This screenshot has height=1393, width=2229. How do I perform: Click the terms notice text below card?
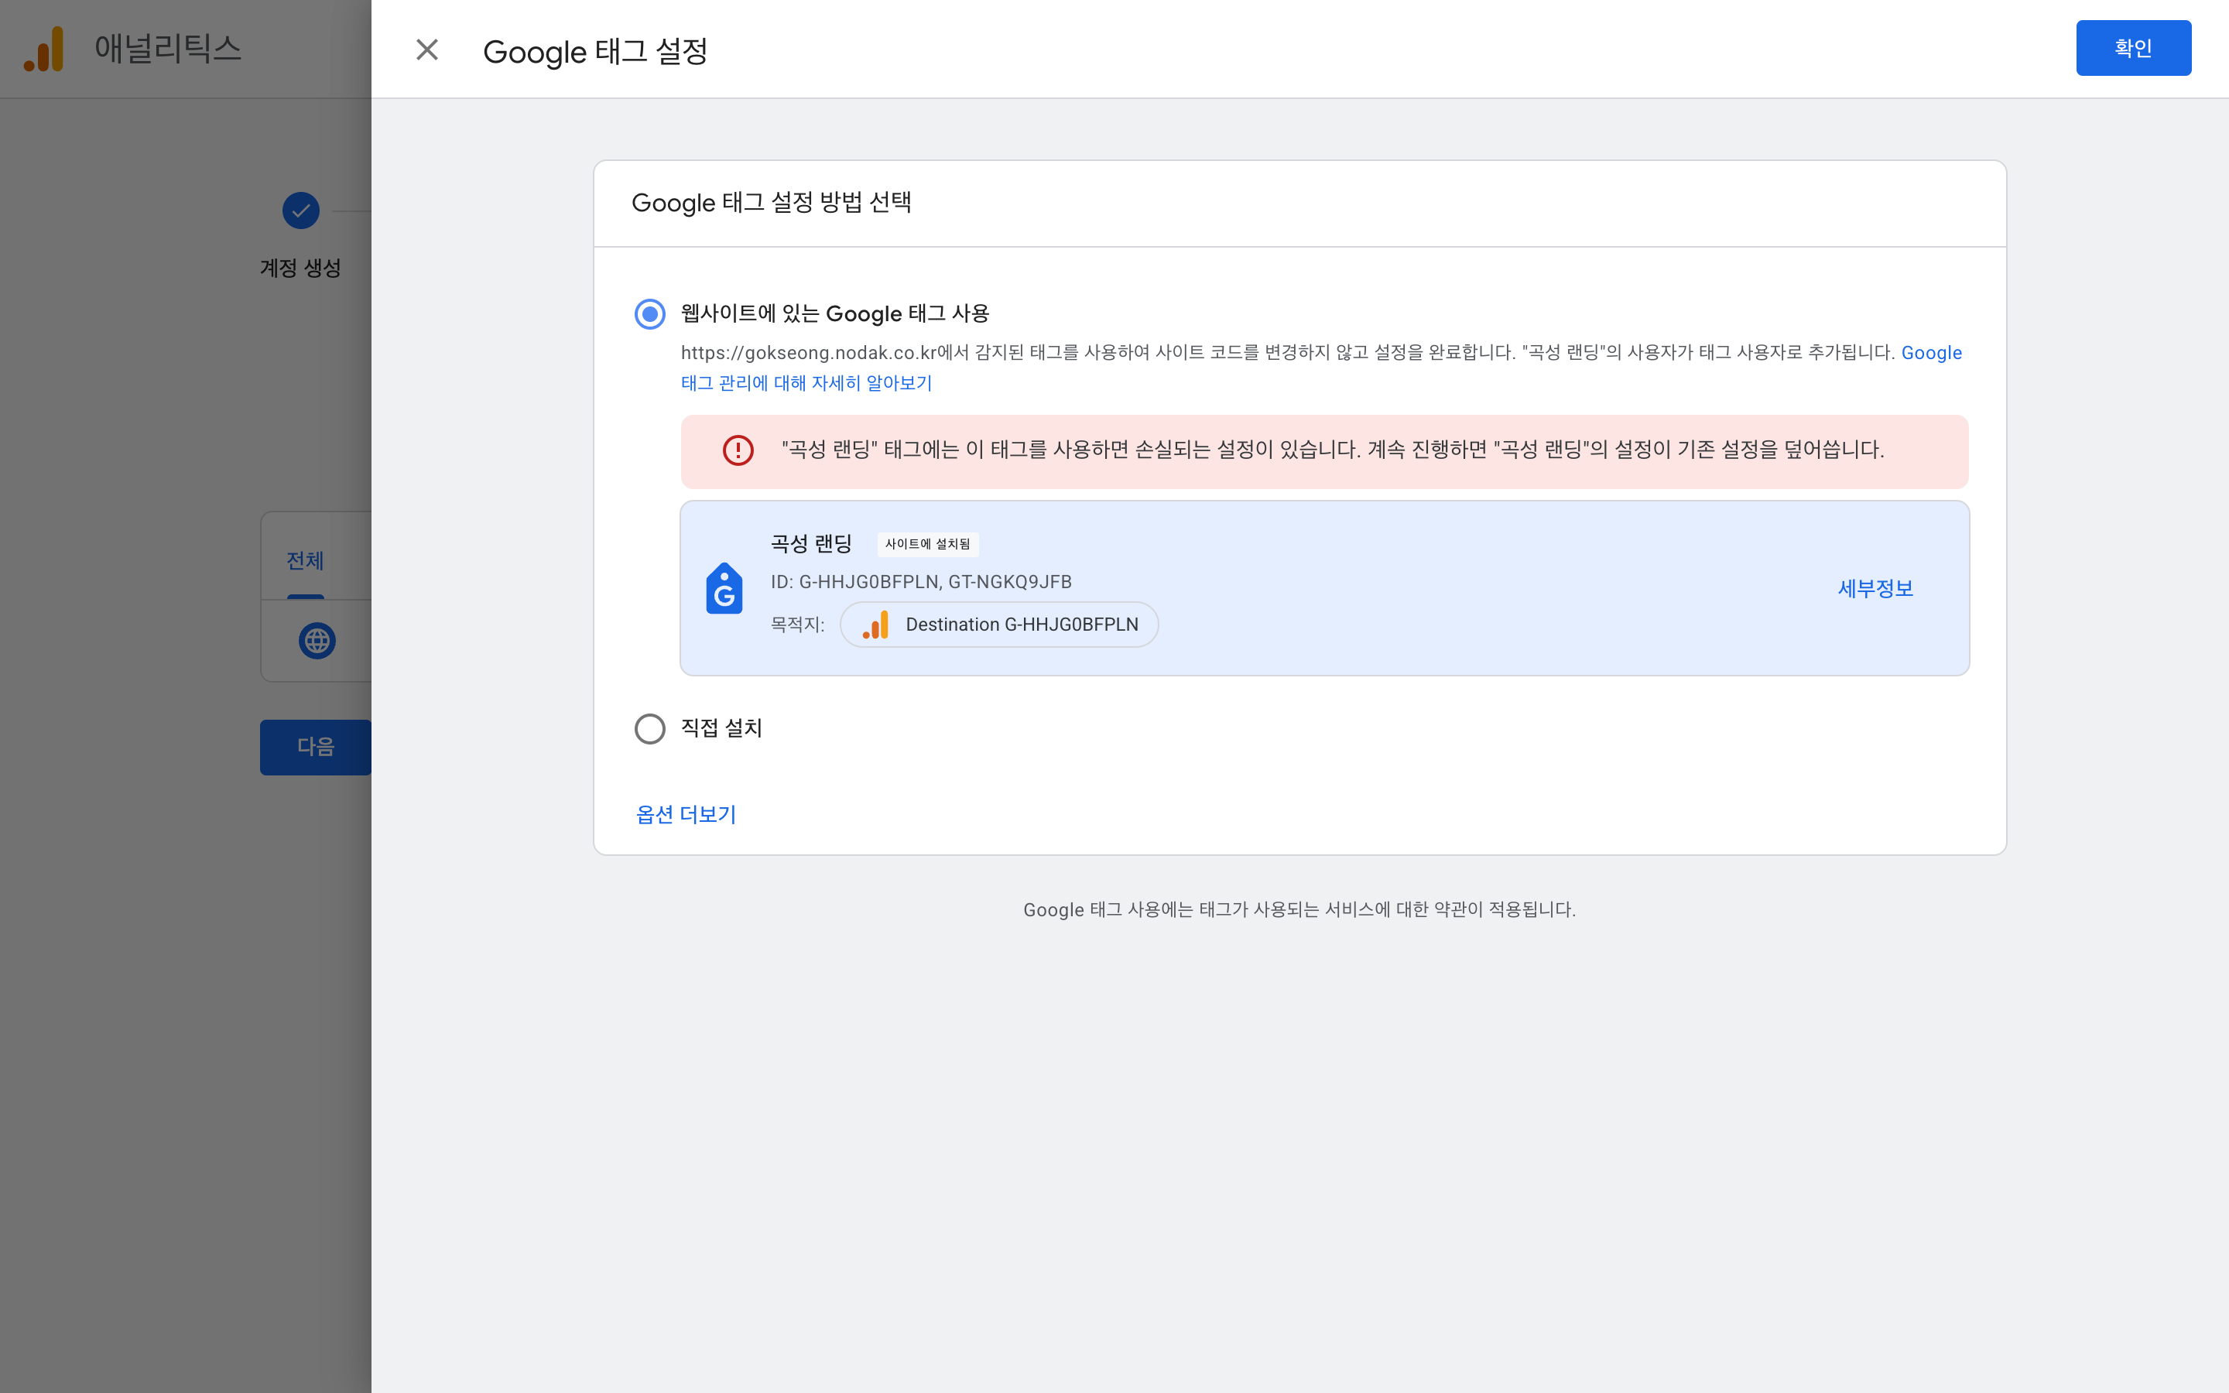pos(1299,910)
